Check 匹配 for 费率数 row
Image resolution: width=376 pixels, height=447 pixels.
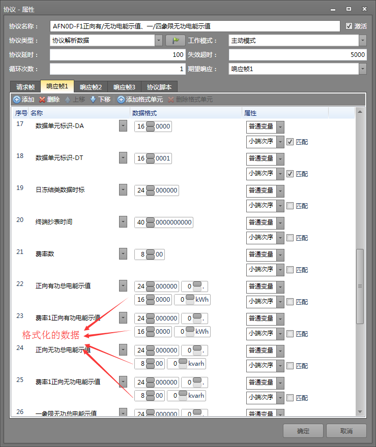(x=290, y=269)
